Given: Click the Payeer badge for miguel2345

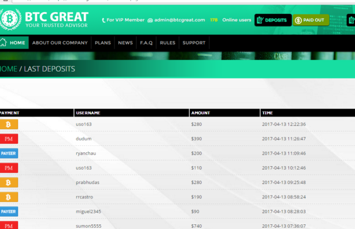Looking at the screenshot, I should (9, 212).
